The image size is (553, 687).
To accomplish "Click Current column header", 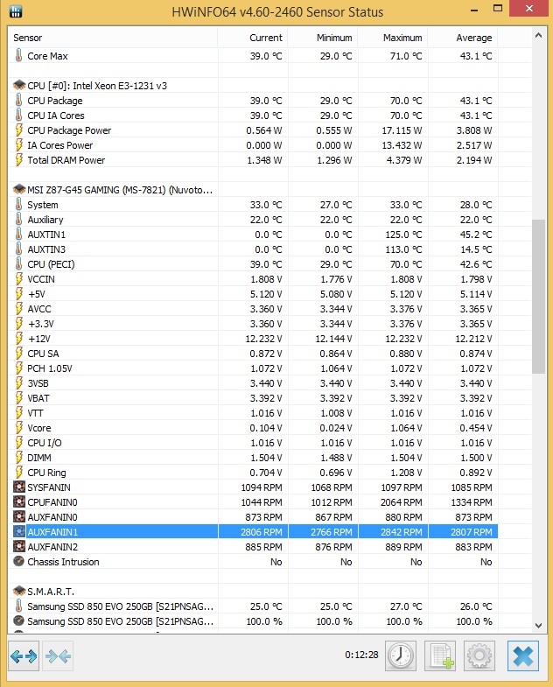I will click(253, 38).
